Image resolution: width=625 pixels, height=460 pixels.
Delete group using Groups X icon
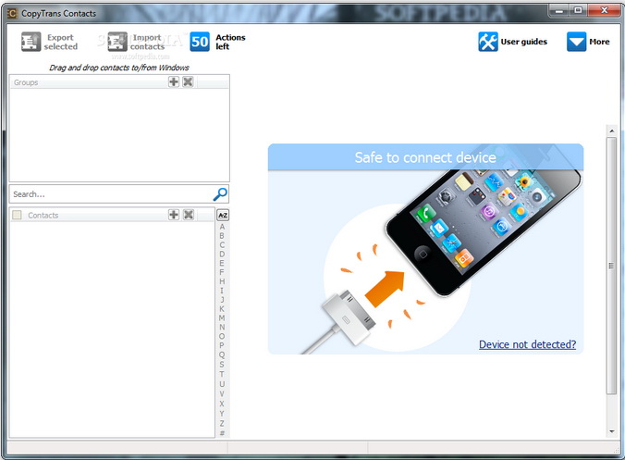(x=188, y=81)
